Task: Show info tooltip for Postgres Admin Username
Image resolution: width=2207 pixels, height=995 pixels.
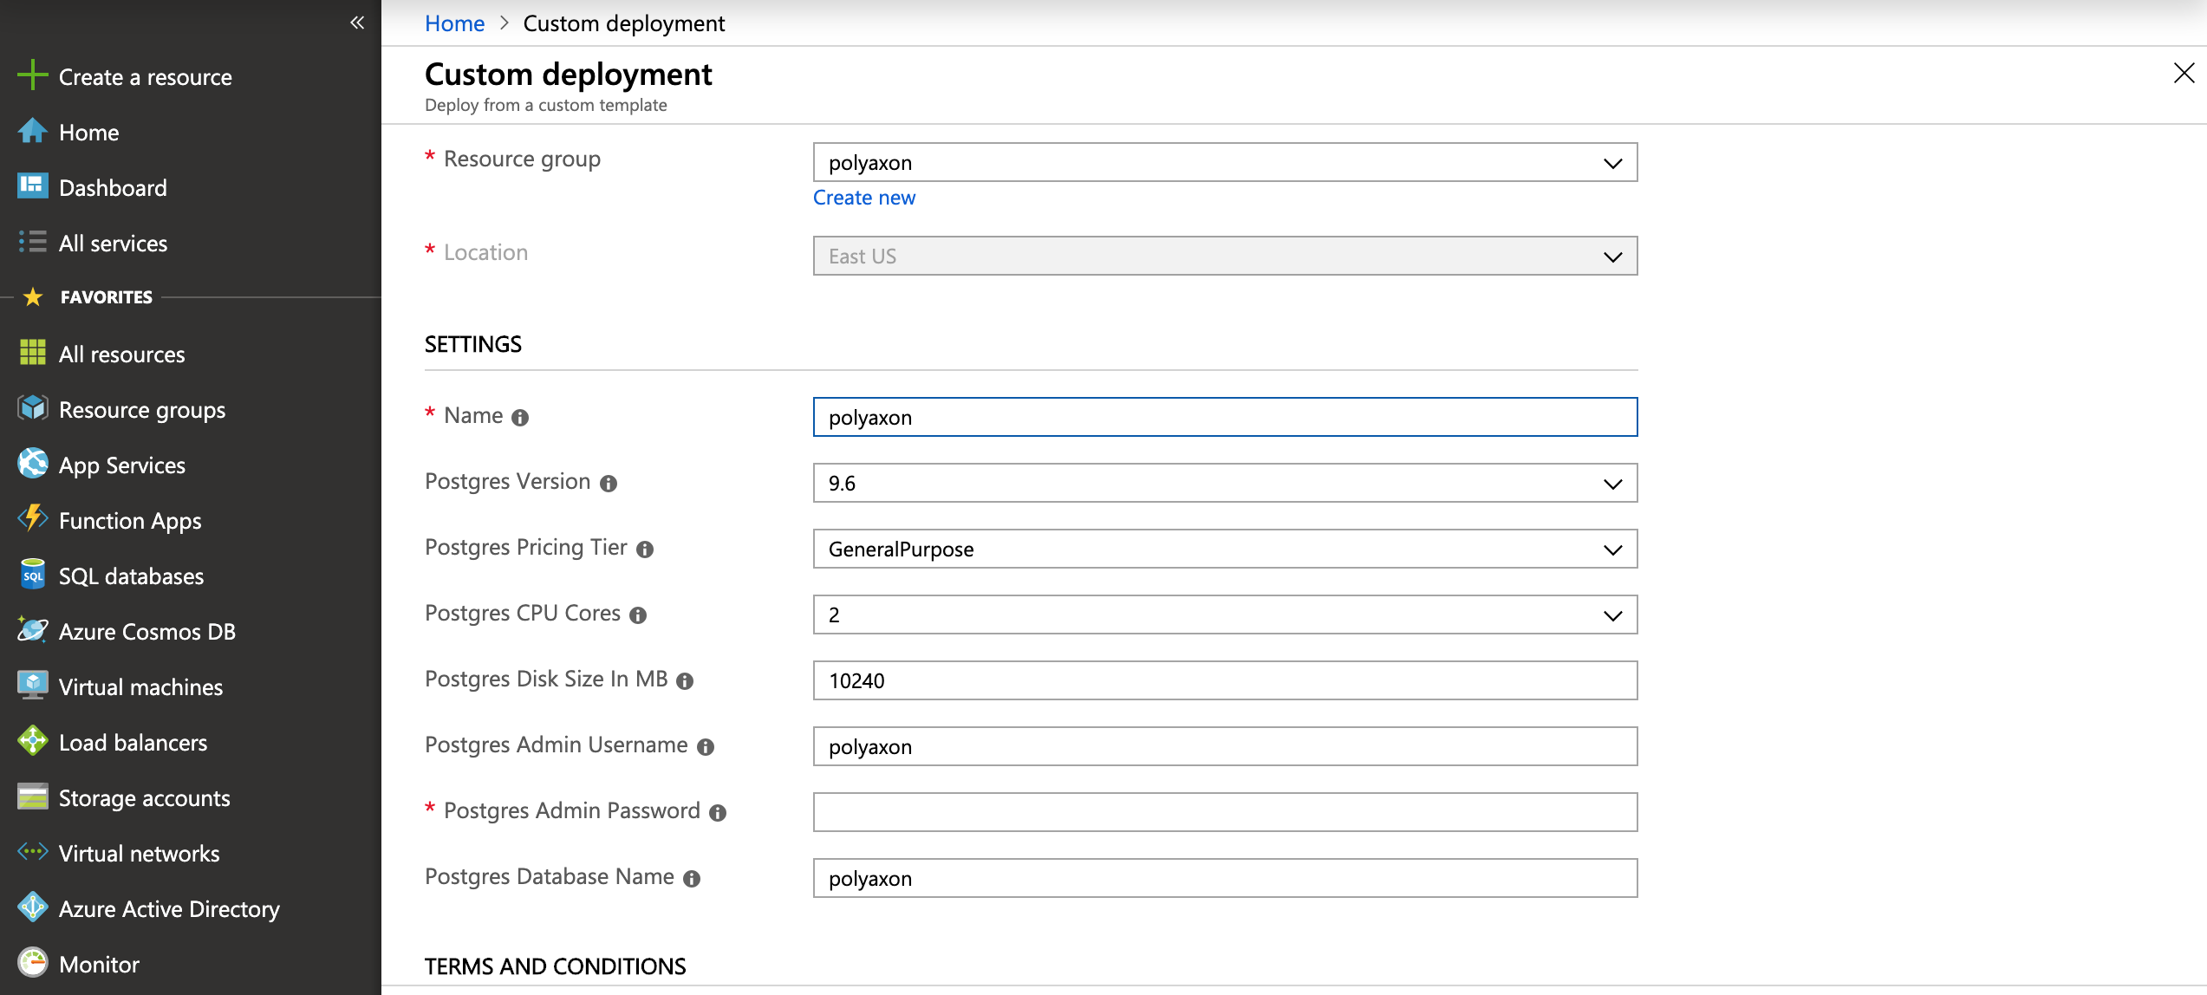Action: click(x=706, y=747)
